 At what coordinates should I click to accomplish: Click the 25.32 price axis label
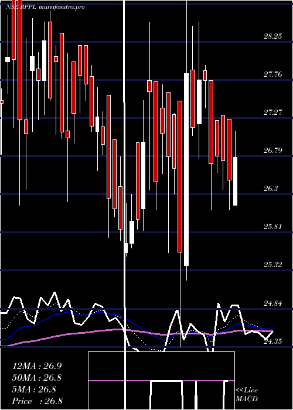point(272,265)
